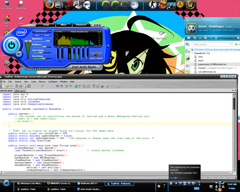The height and width of the screenshot is (192, 240).
Task: Open the Macros menu in TextPad
Action: (42, 82)
